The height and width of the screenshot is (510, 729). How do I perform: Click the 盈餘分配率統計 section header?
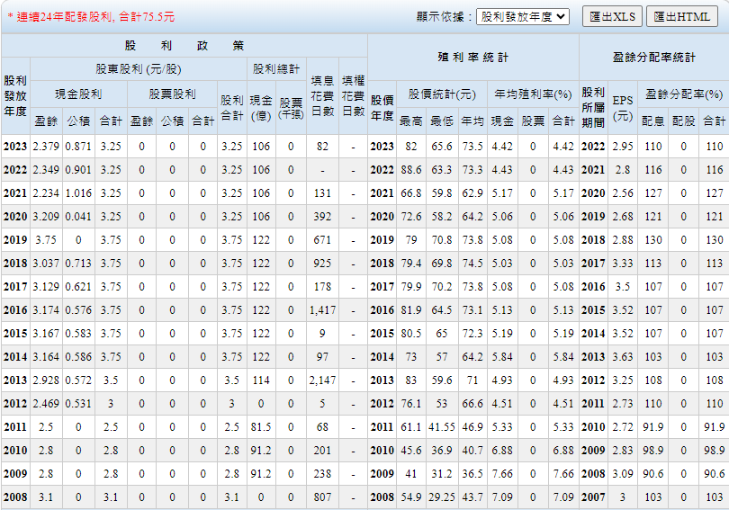tap(653, 58)
